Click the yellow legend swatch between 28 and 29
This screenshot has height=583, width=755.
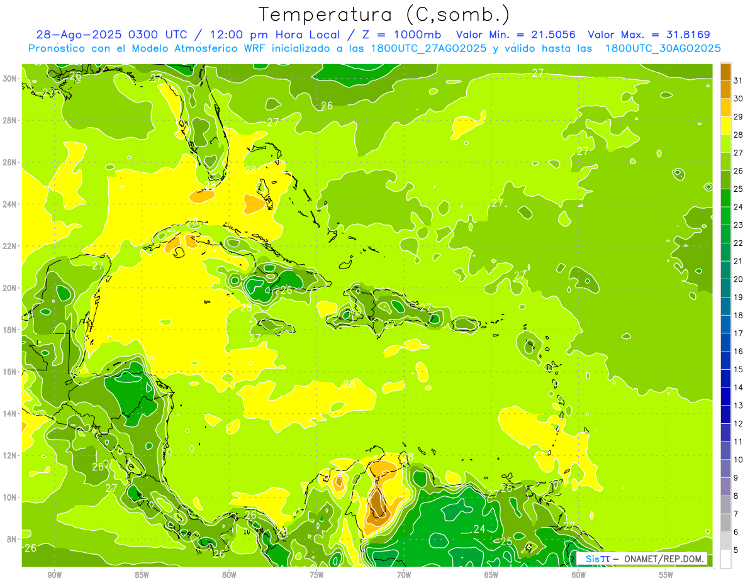725,125
